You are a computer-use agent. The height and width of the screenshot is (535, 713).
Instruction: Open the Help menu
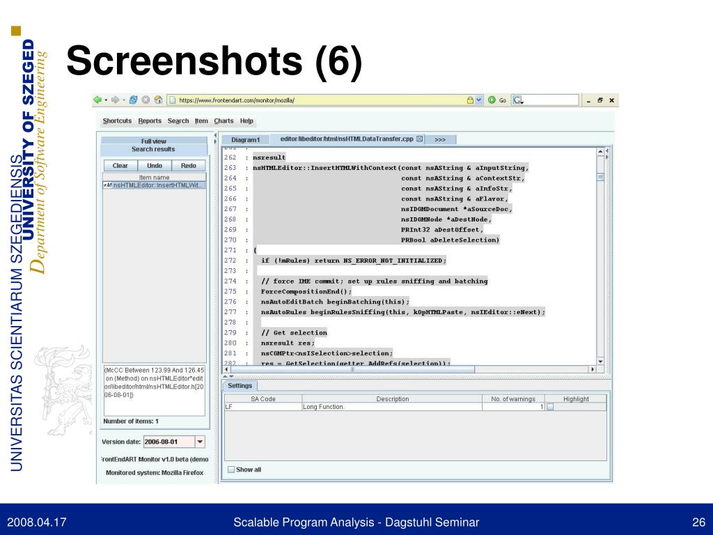[x=246, y=121]
